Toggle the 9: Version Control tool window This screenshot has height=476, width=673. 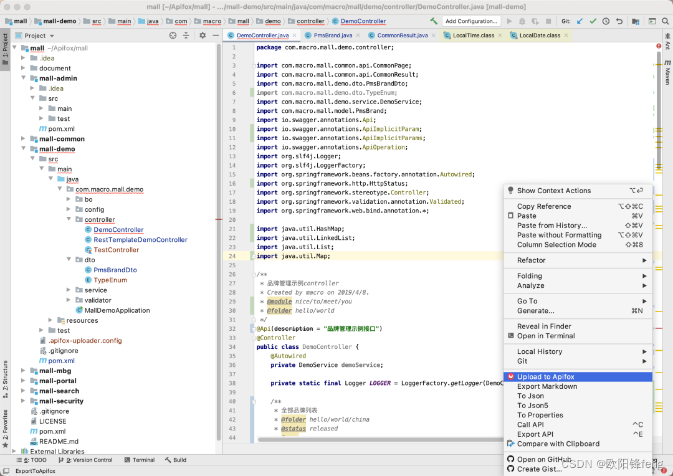(x=85, y=460)
